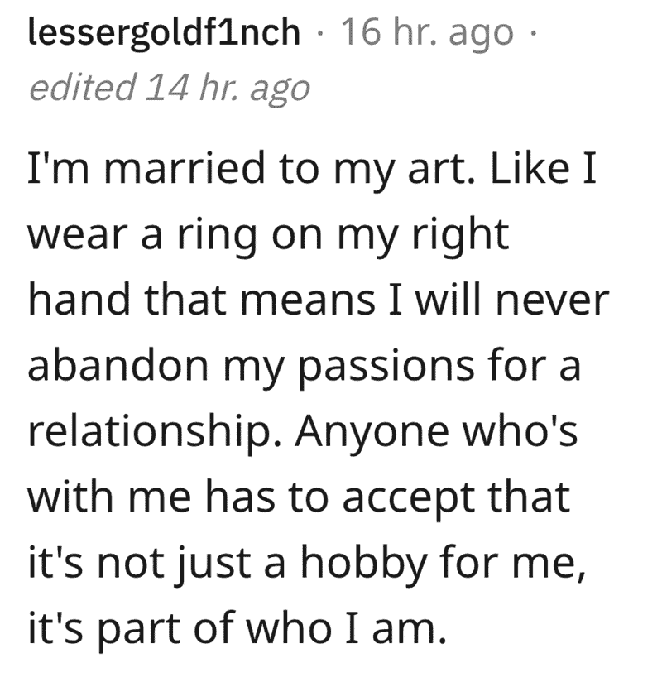Viewport: 662px width, 687px height.
Task: Click the word "Like" in first line
Action: click(x=530, y=167)
